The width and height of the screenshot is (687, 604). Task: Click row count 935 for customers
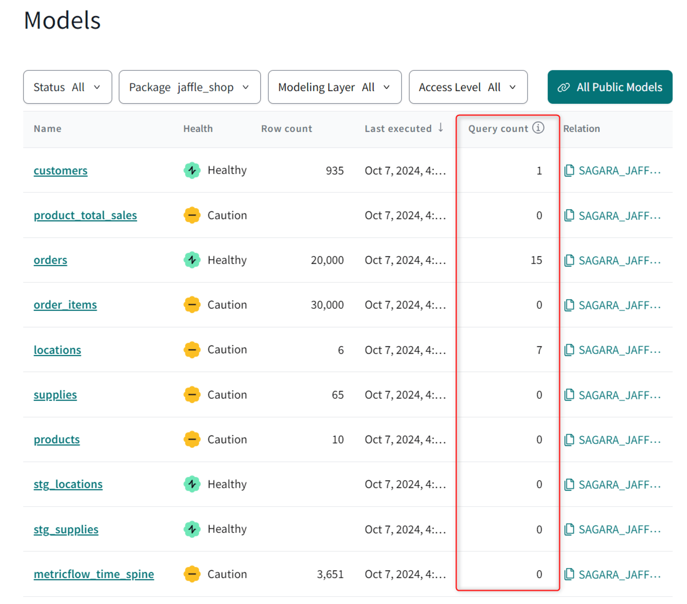click(335, 171)
